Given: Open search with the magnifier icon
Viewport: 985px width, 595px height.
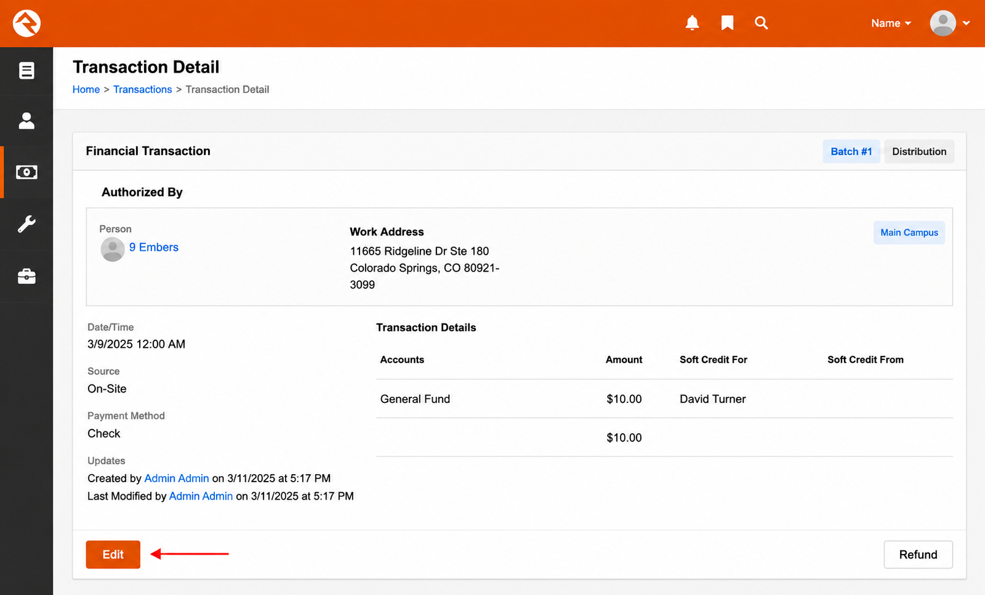Looking at the screenshot, I should tap(761, 23).
